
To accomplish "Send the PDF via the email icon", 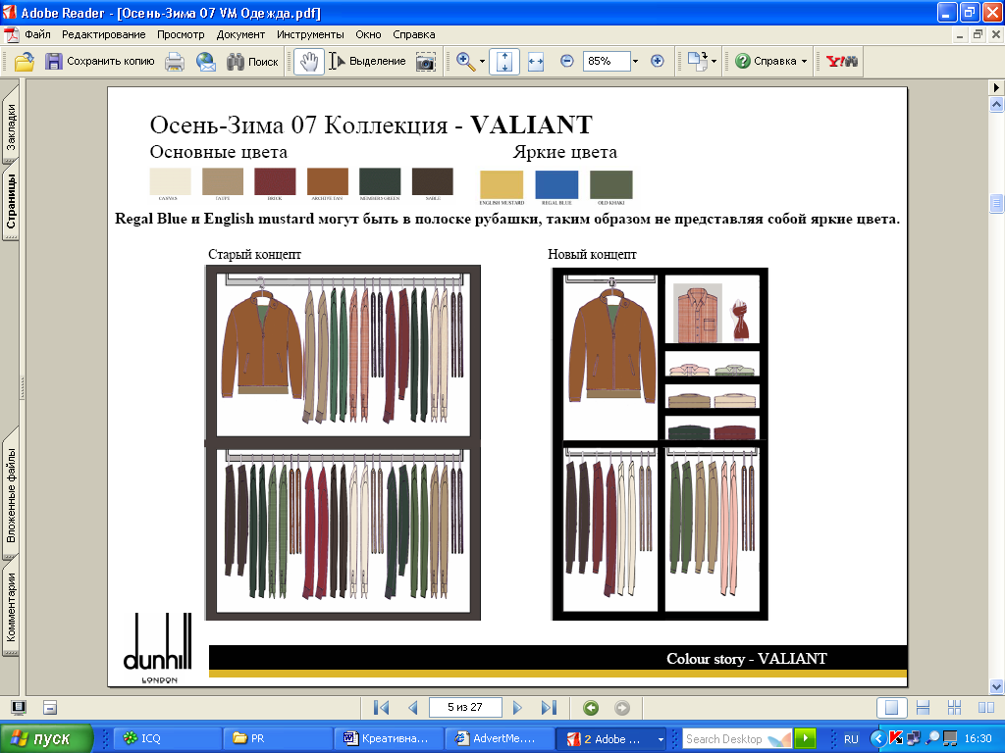I will click(206, 62).
